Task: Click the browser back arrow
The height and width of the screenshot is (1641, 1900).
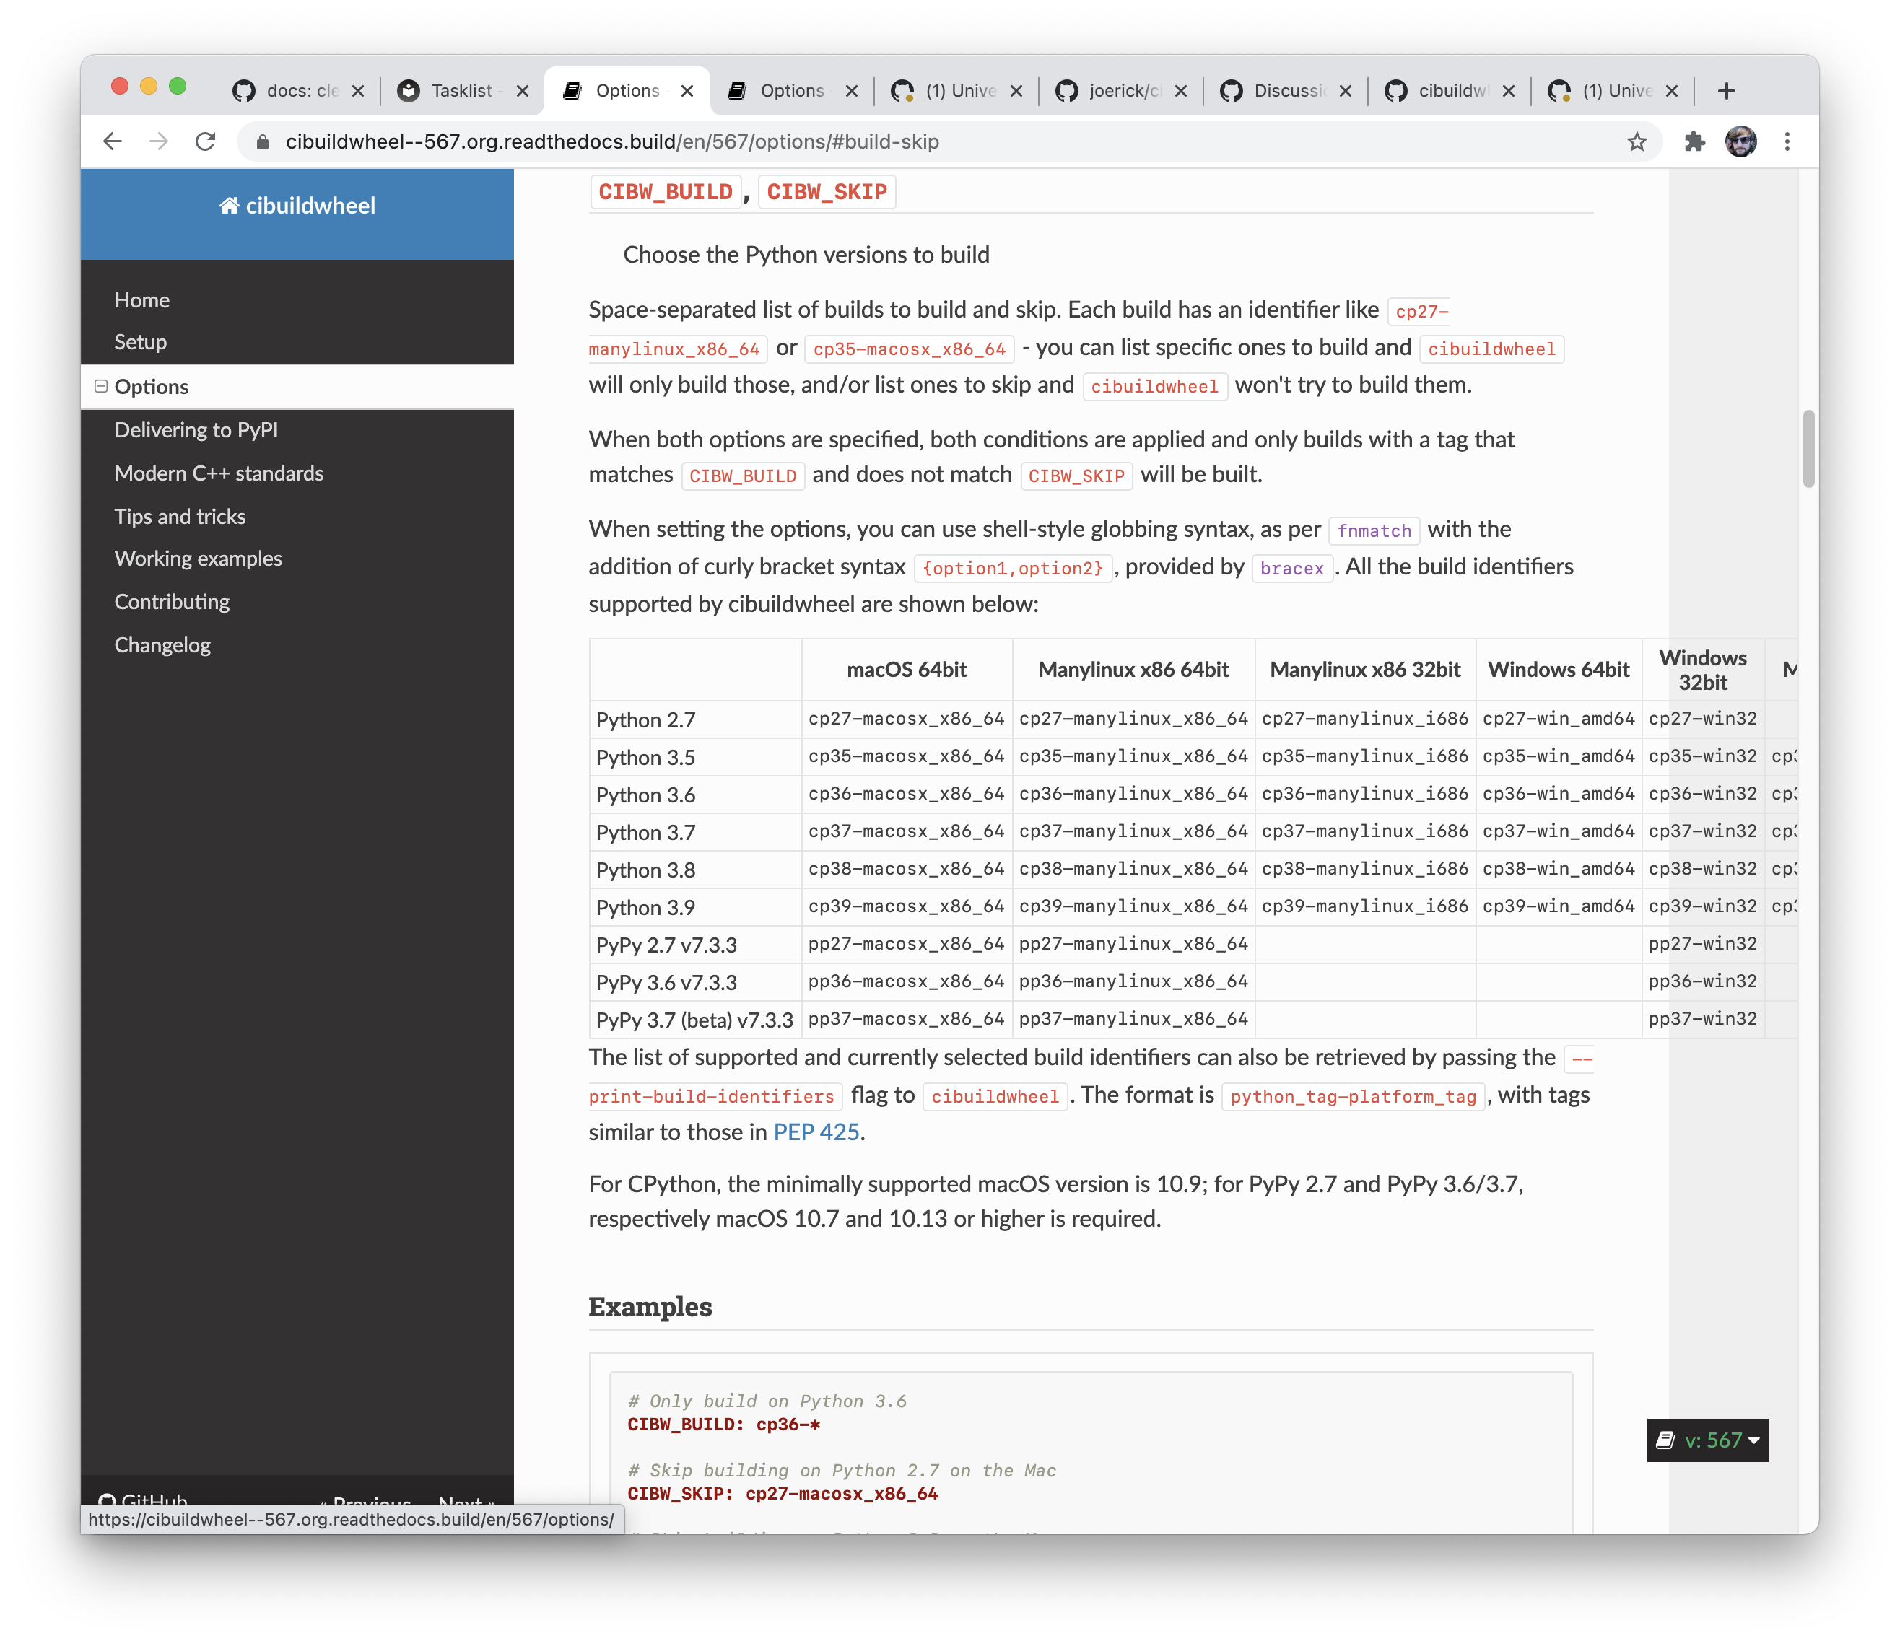Action: point(113,141)
